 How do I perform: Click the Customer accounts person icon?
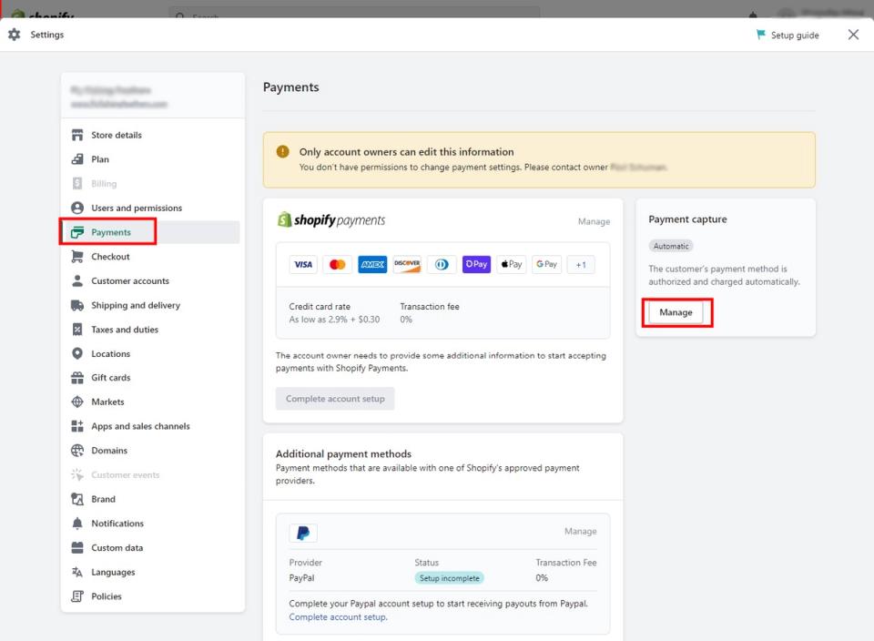click(x=77, y=281)
